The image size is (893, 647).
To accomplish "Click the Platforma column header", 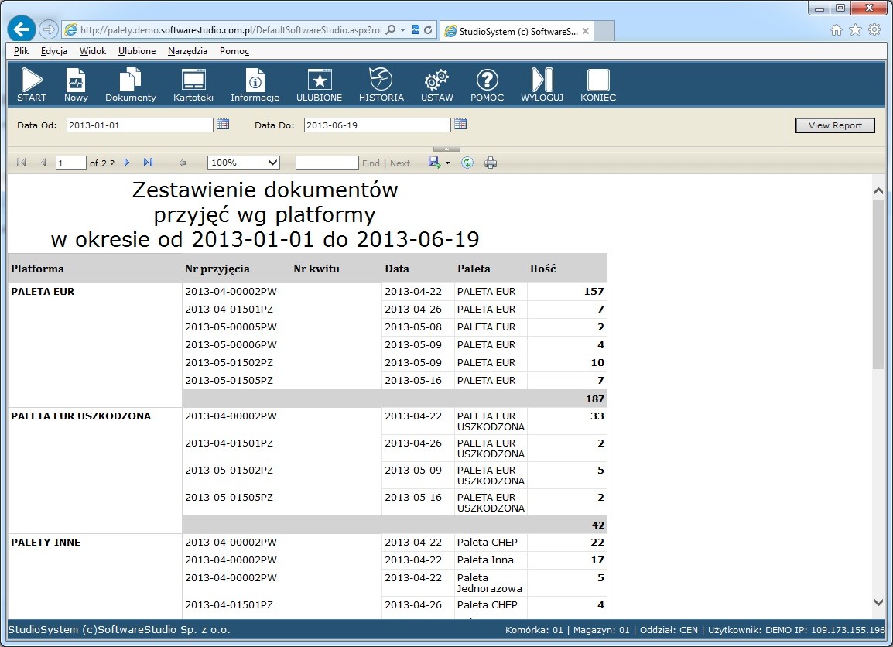I will [38, 269].
